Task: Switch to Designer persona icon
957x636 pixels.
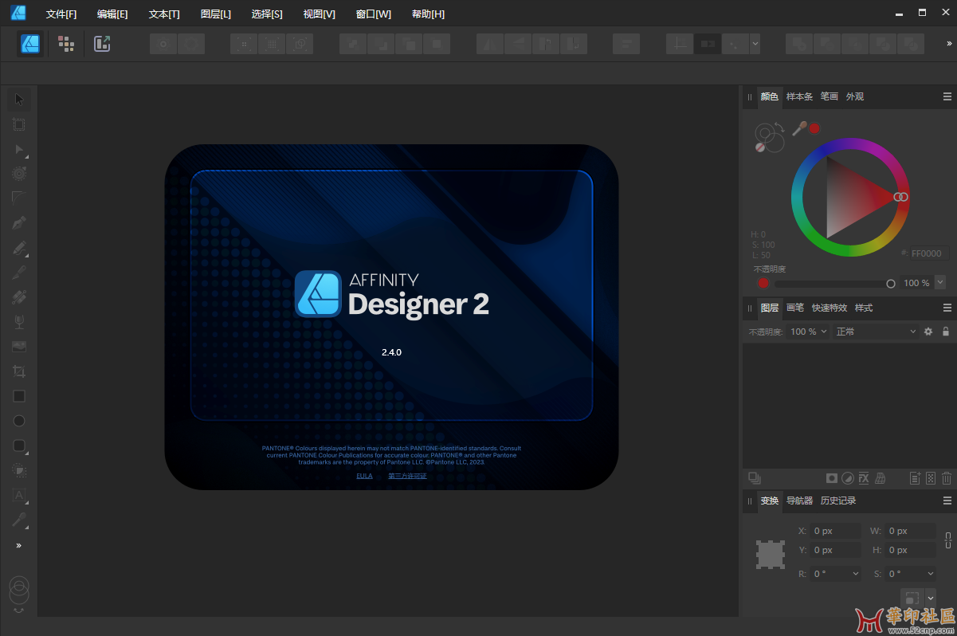Action: coord(31,44)
